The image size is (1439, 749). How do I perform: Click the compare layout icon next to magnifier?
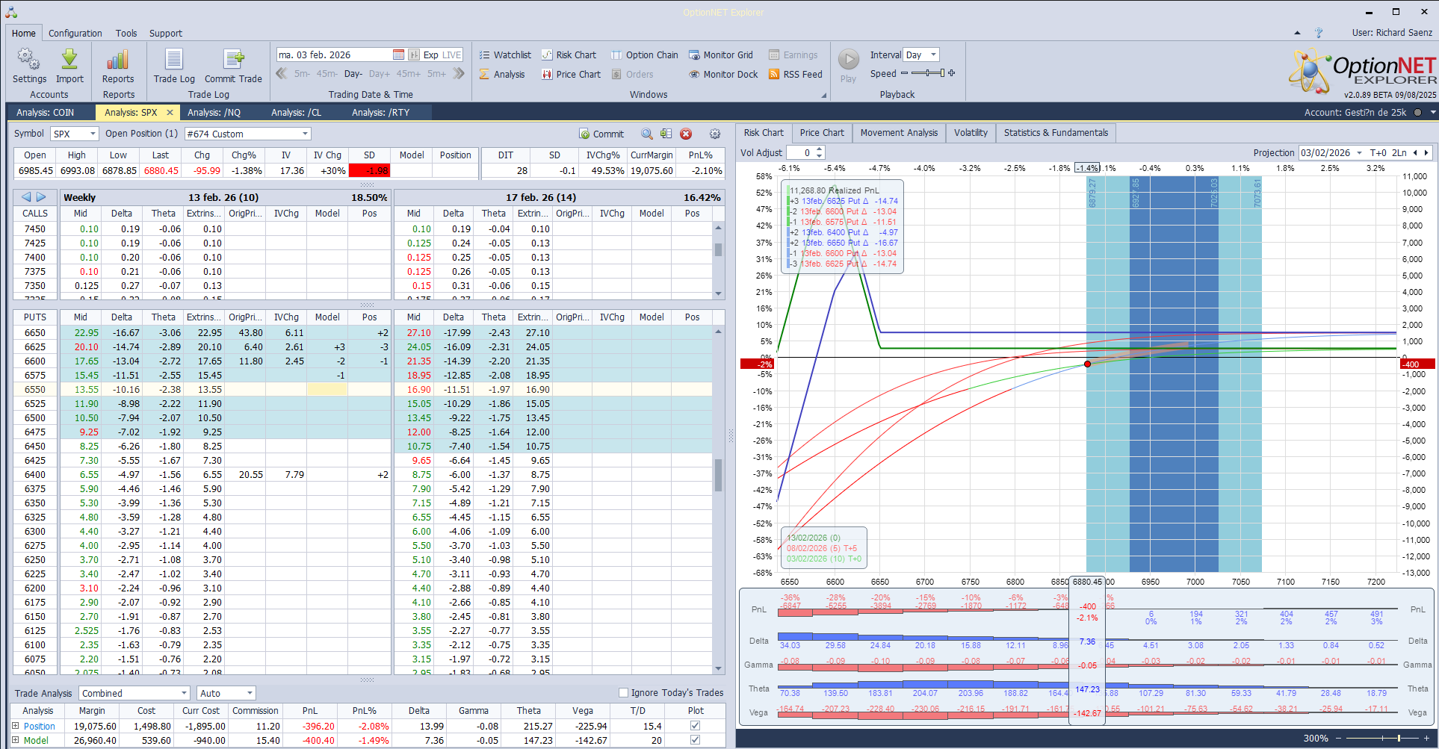[x=666, y=134]
